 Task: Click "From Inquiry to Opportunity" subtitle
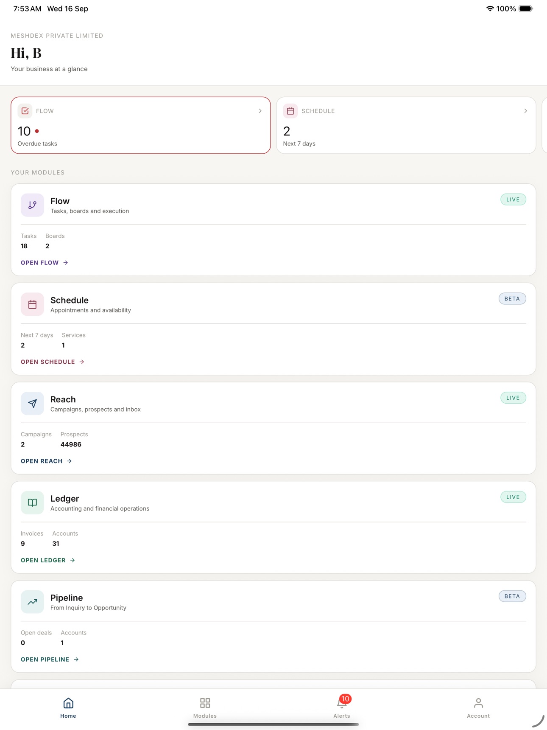click(x=88, y=608)
